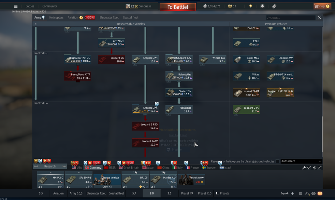Viewport: 335px width, 200px height.
Task: Switch to the Bluewater fleet tab
Action: pyautogui.click(x=109, y=18)
